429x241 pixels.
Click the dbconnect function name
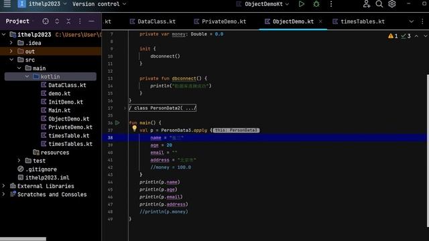pyautogui.click(x=184, y=78)
